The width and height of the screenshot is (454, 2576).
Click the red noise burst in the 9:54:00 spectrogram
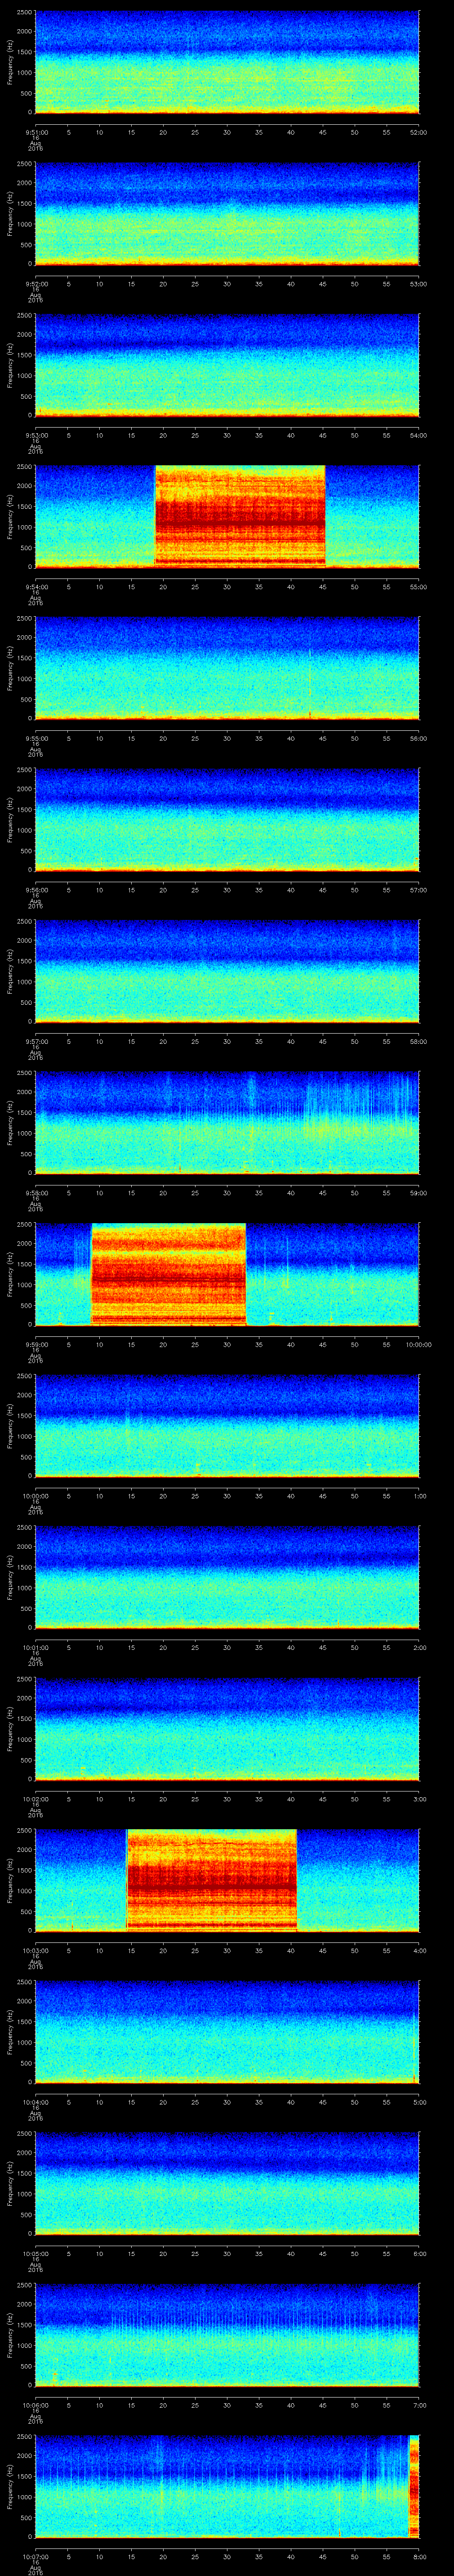click(x=239, y=516)
